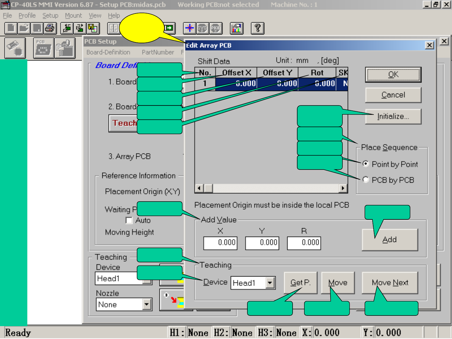This screenshot has height=339, width=452.
Task: Open the Profile menu
Action: point(27,15)
